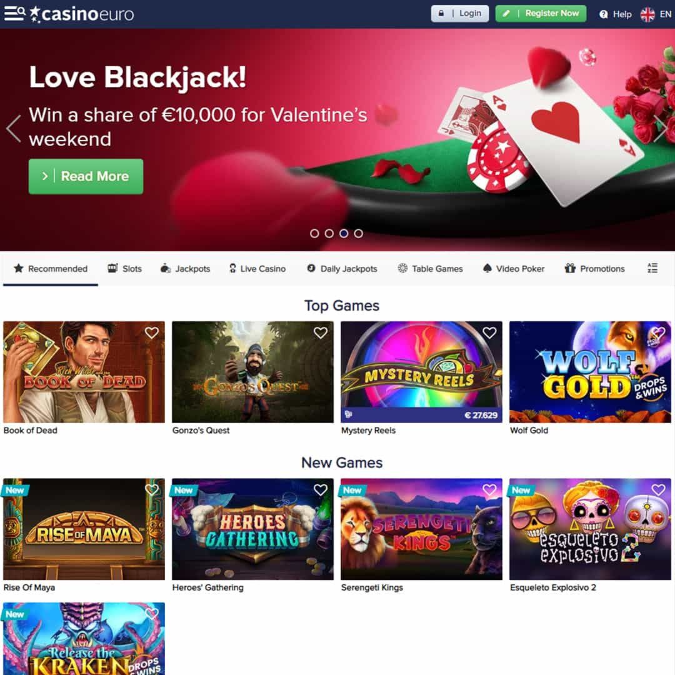The image size is (675, 675).
Task: Click the Login button
Action: 460,13
